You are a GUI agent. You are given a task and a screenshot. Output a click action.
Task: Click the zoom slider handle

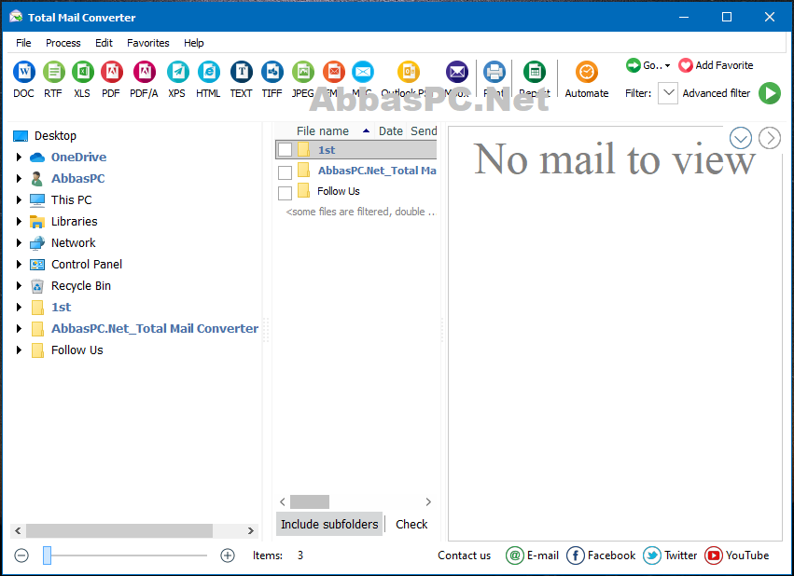[47, 555]
